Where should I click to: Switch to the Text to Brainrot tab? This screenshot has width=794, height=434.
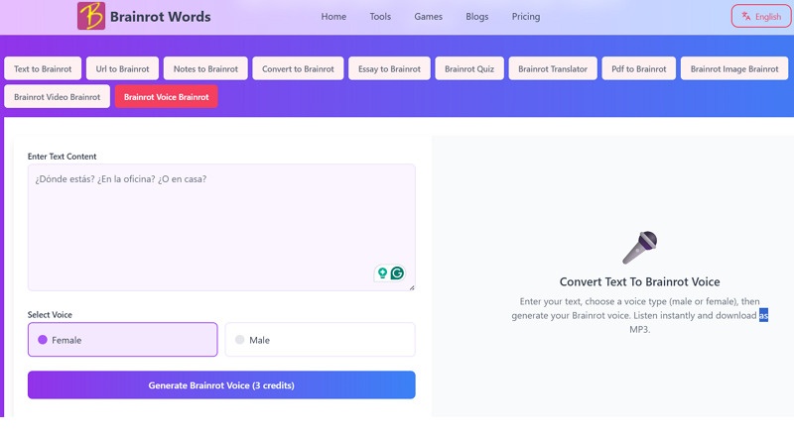43,68
